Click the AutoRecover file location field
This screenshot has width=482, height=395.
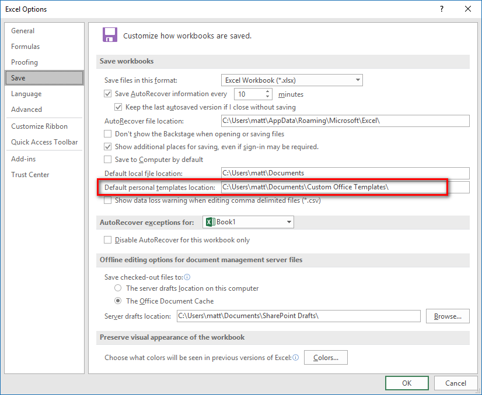tap(345, 121)
